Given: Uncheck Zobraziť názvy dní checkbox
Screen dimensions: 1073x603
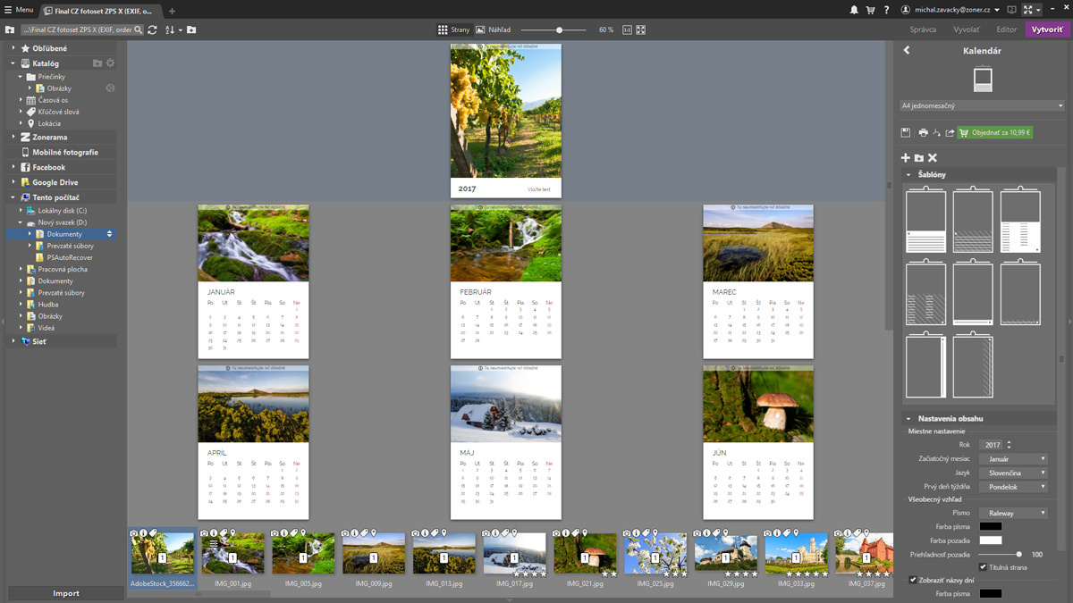Looking at the screenshot, I should 913,580.
